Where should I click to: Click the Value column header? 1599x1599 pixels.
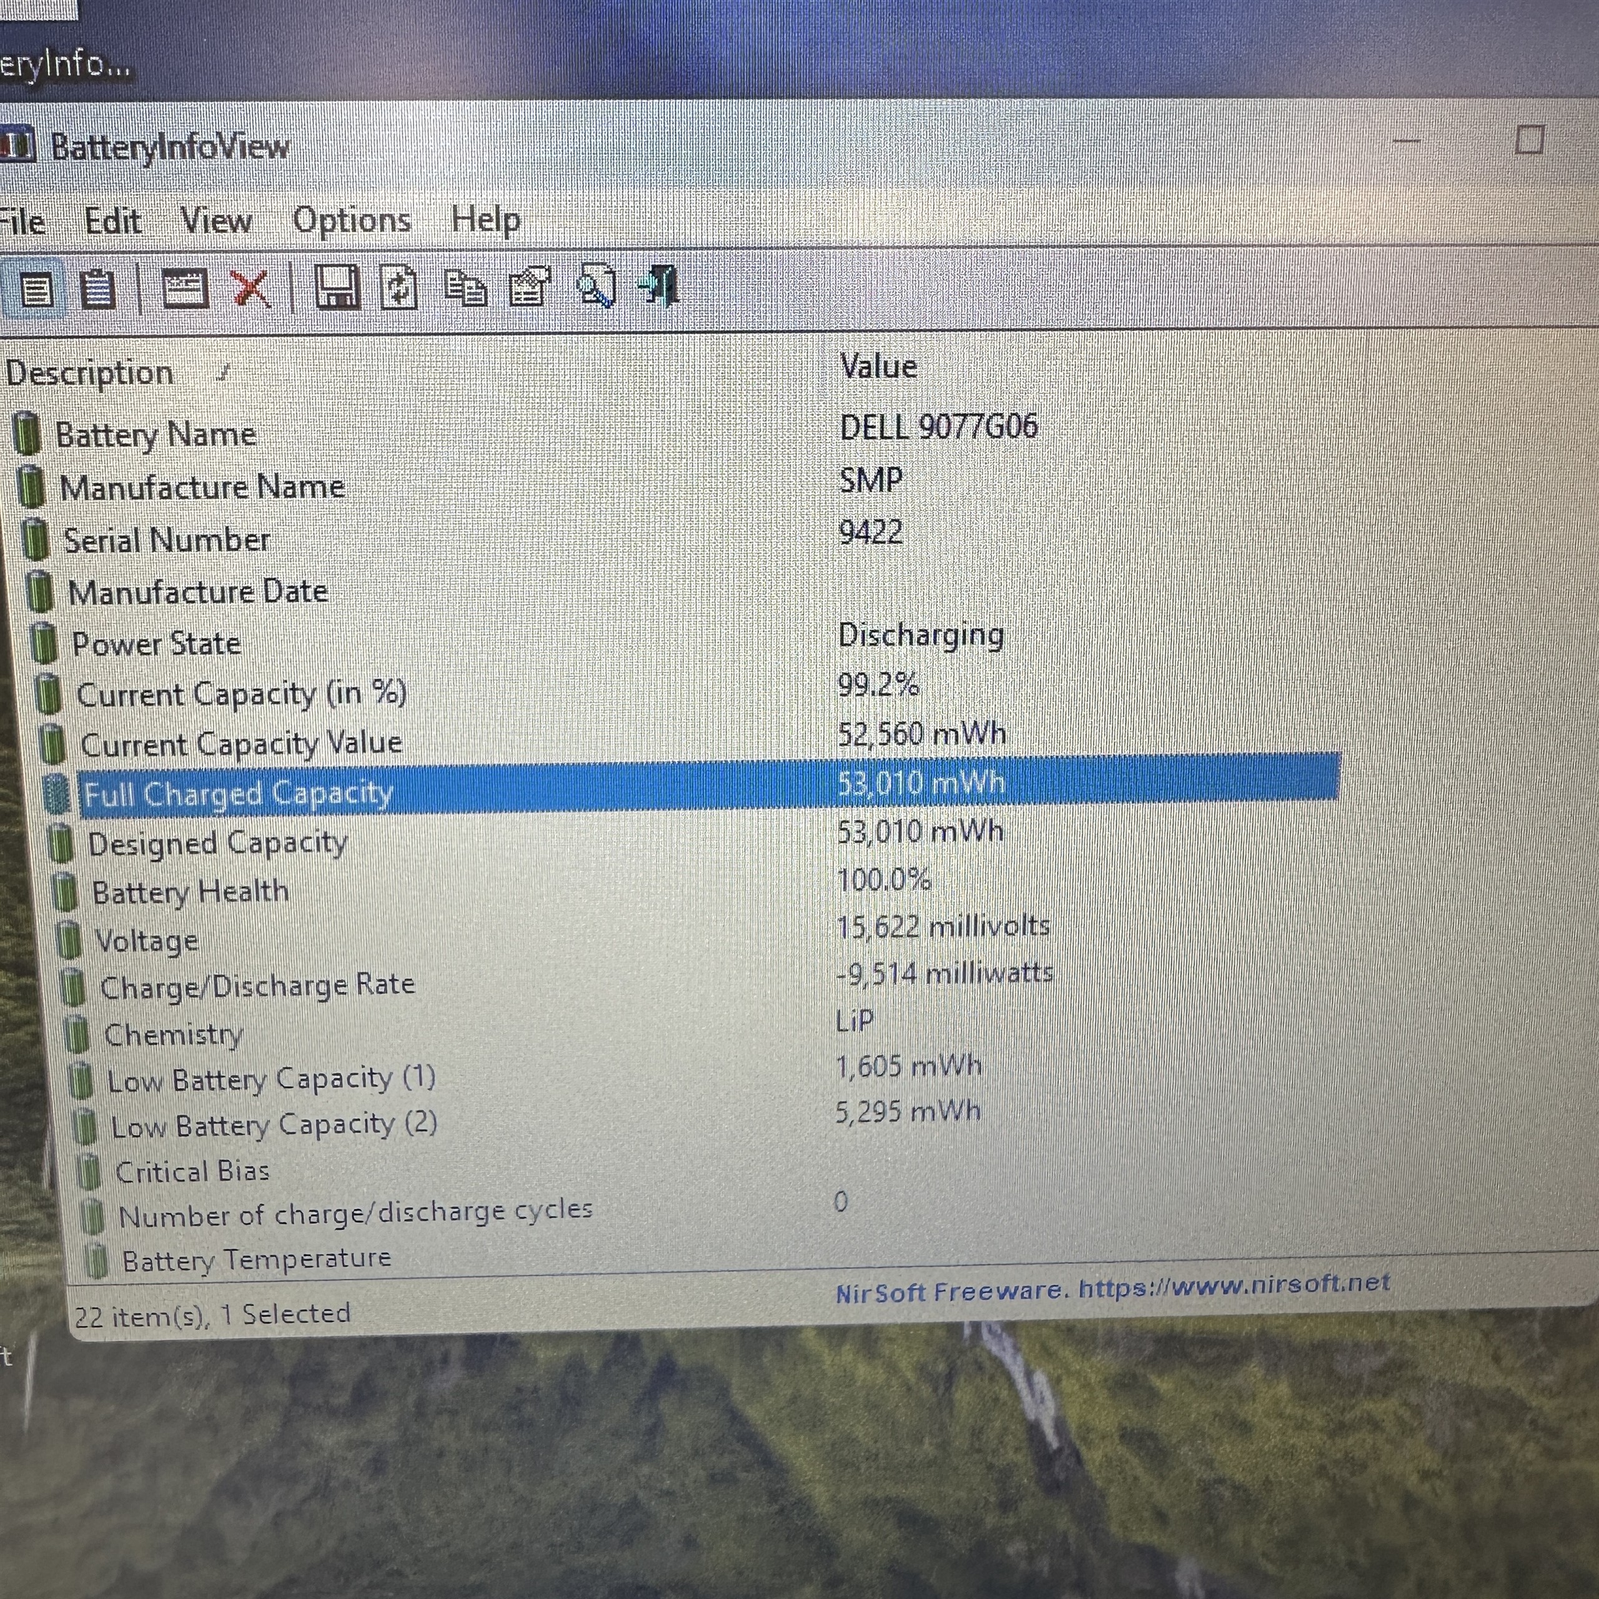878,367
